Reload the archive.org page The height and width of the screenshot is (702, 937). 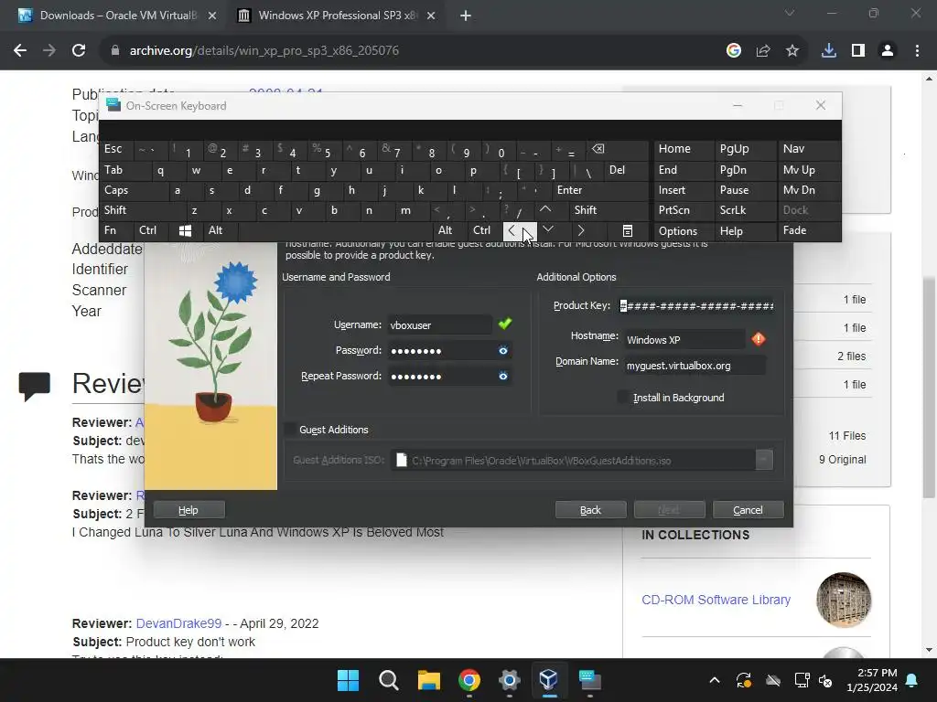point(79,51)
